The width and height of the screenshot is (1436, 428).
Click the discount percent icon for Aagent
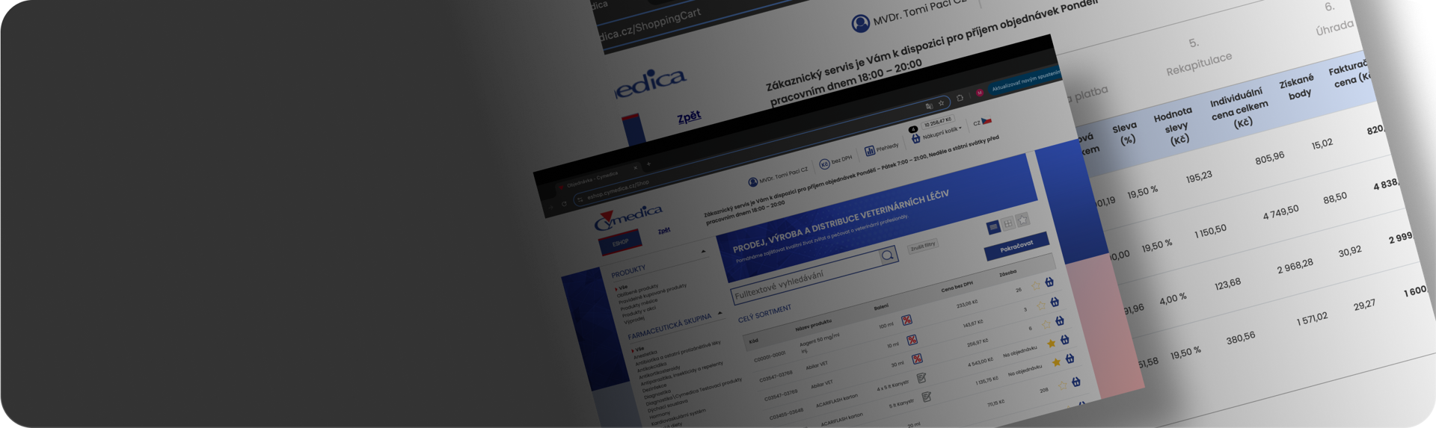tap(906, 320)
